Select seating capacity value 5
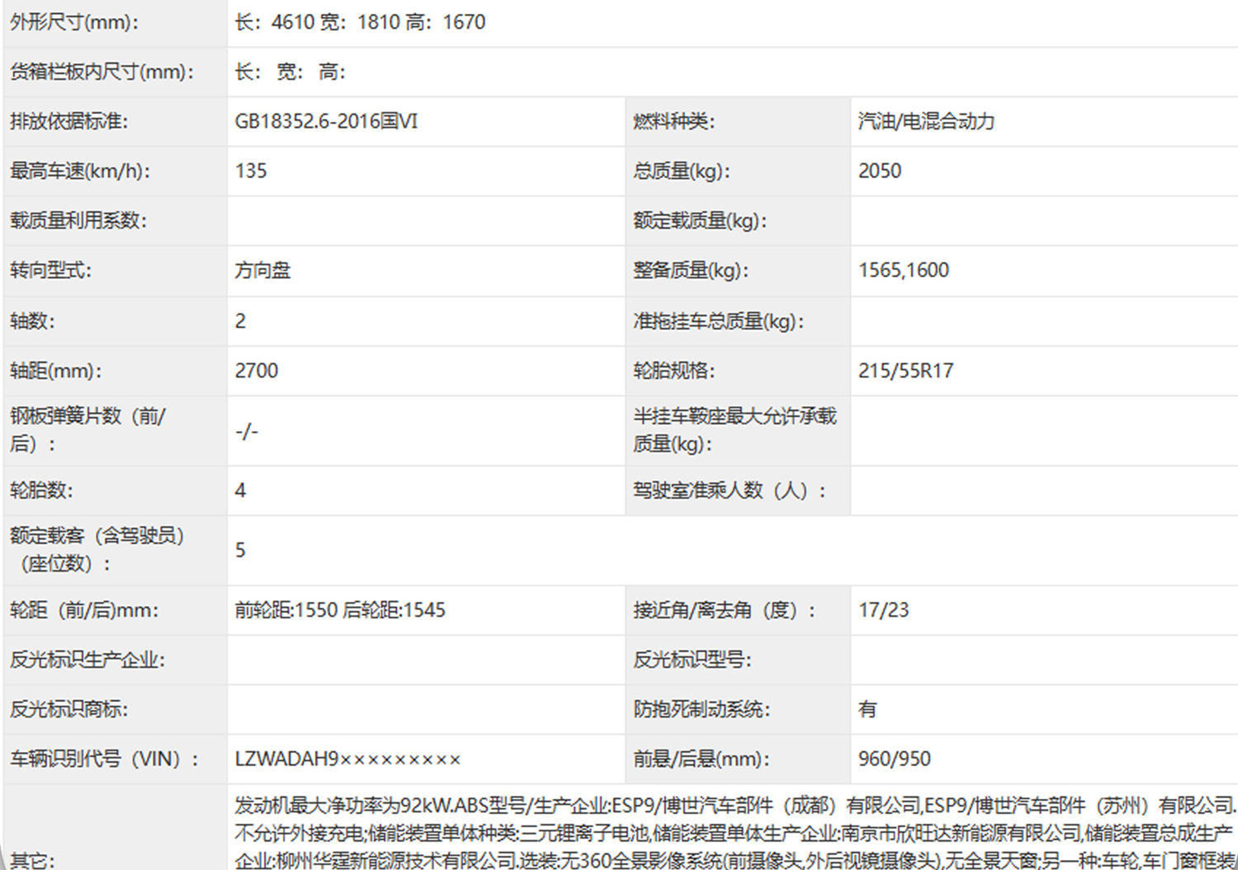This screenshot has width=1238, height=870. pyautogui.click(x=241, y=550)
